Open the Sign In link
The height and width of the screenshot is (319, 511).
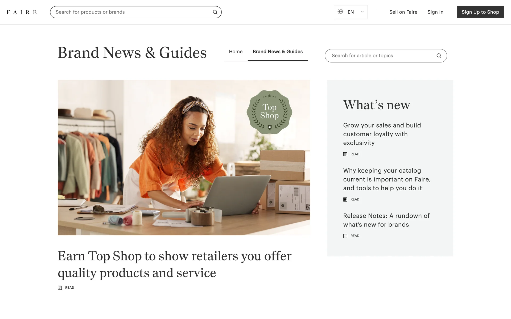click(435, 12)
